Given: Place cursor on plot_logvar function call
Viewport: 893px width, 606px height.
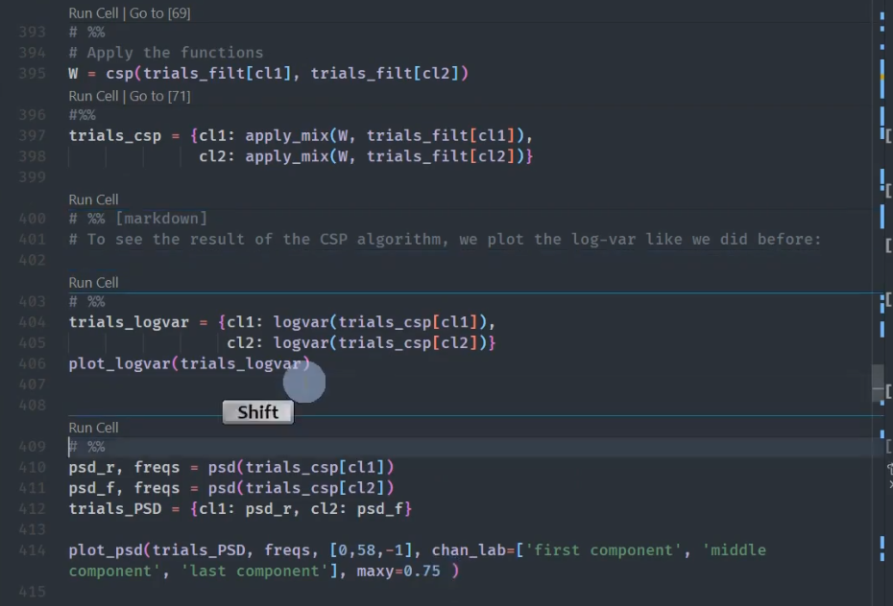Looking at the screenshot, I should click(120, 363).
